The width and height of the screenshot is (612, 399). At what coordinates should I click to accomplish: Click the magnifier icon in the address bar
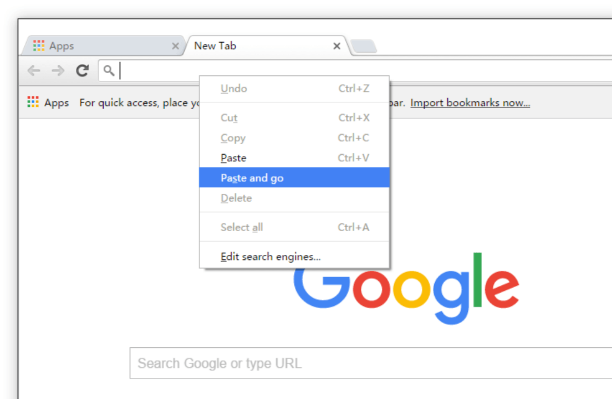click(109, 70)
